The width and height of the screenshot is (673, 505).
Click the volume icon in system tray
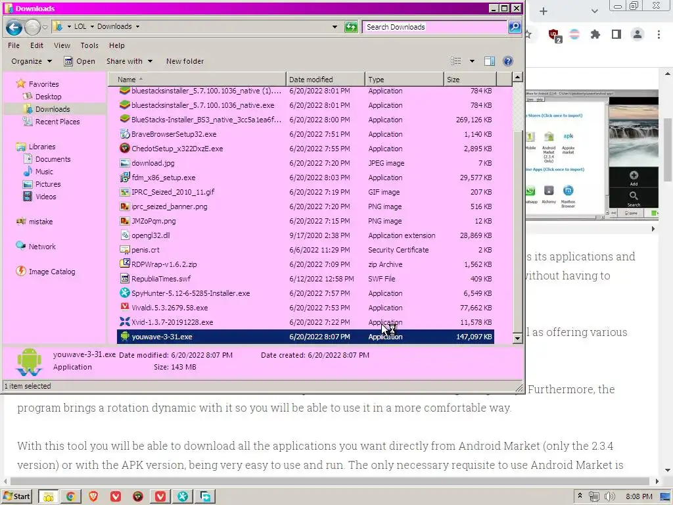pos(609,496)
